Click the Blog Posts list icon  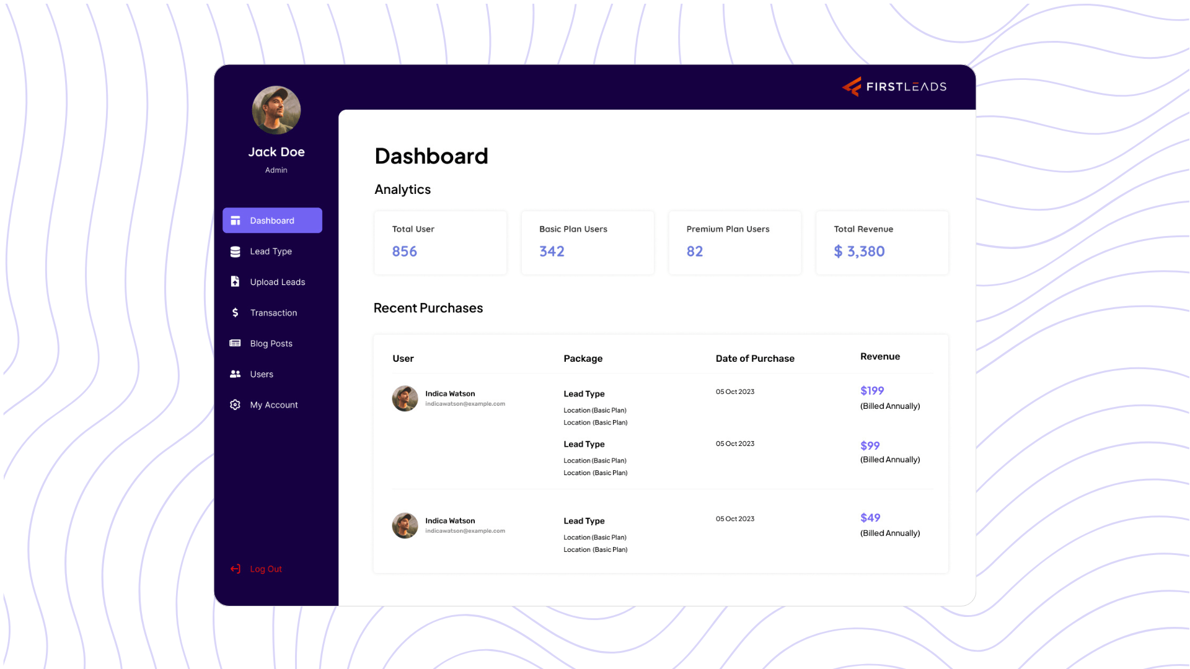[236, 343]
